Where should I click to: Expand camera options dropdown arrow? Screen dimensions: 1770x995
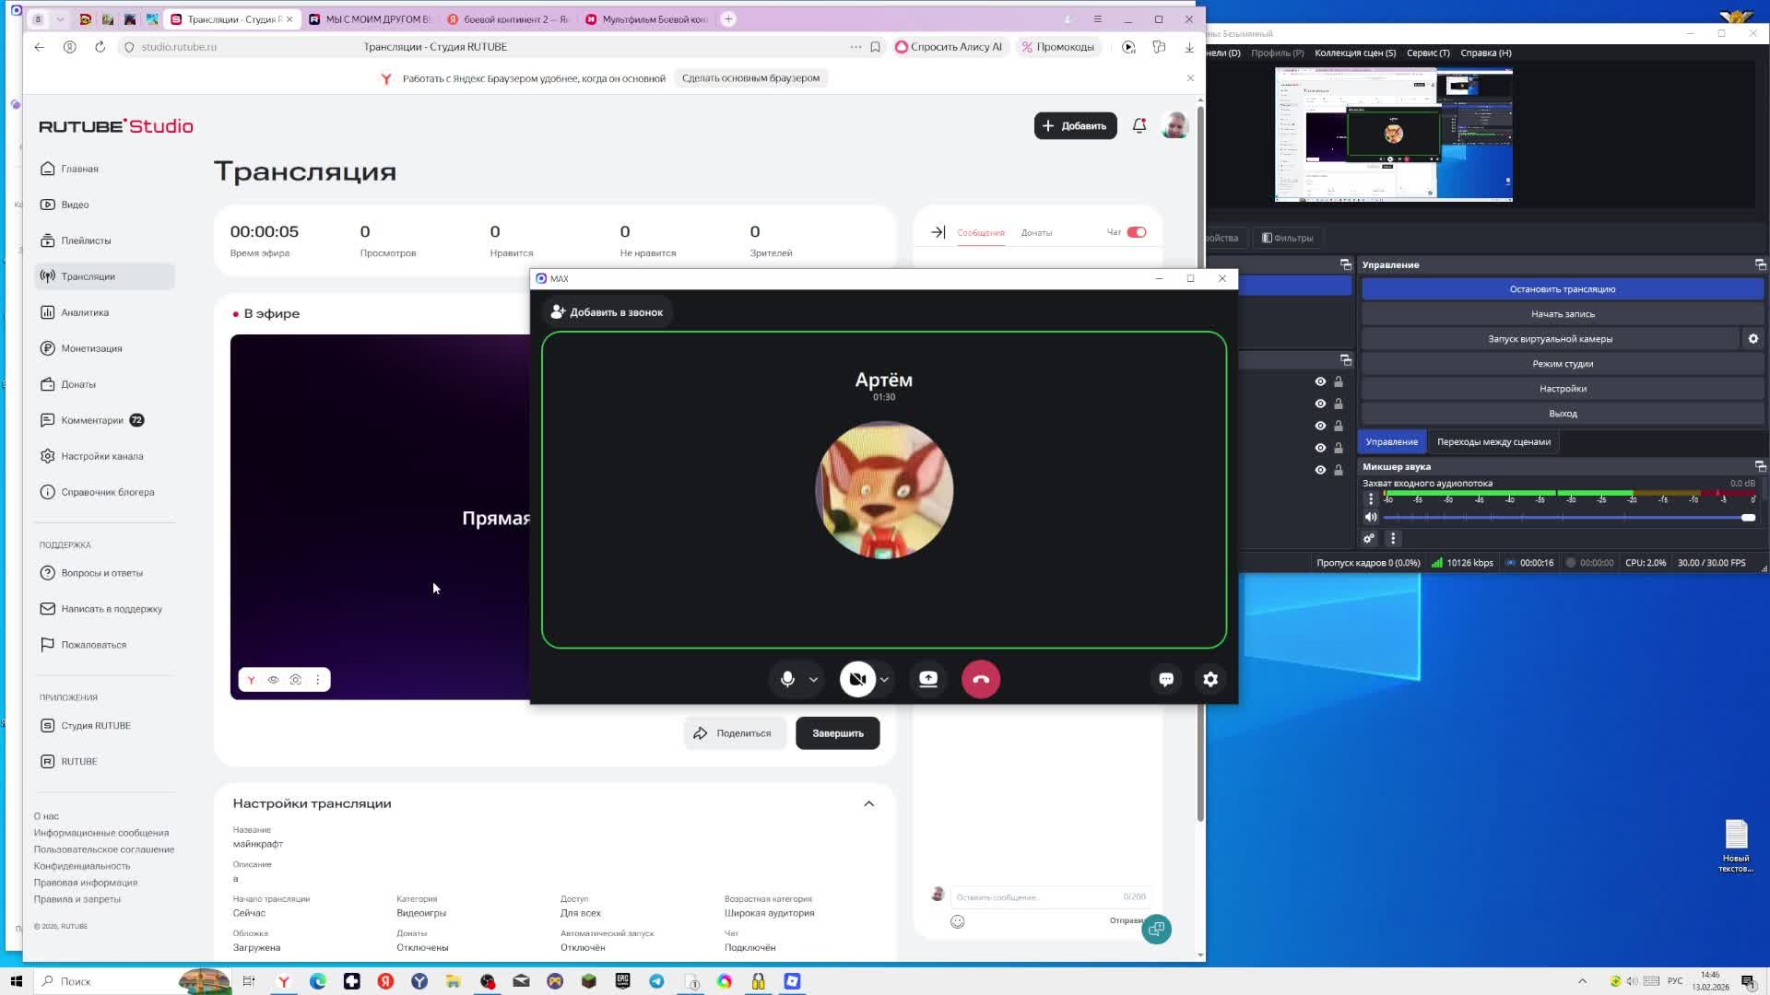coord(884,680)
